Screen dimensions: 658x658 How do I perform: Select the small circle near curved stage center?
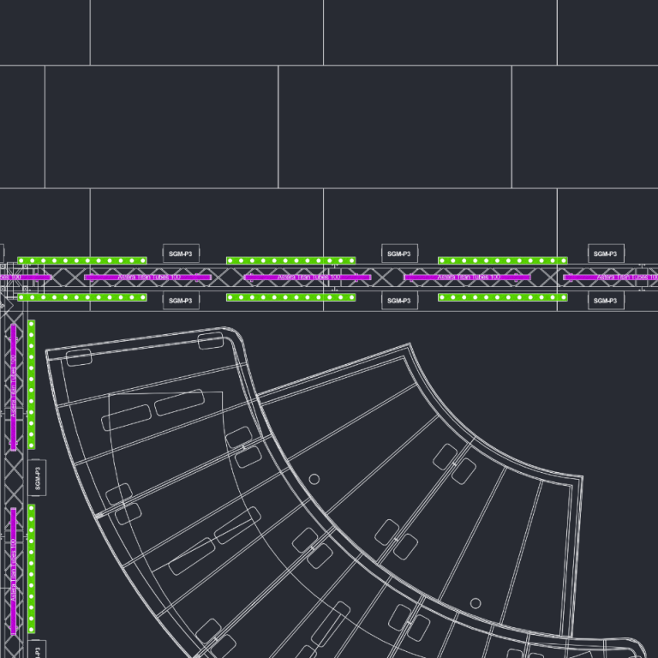point(314,479)
